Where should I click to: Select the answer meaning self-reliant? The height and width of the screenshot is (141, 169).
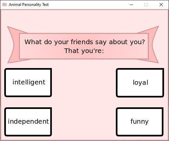[28, 122]
